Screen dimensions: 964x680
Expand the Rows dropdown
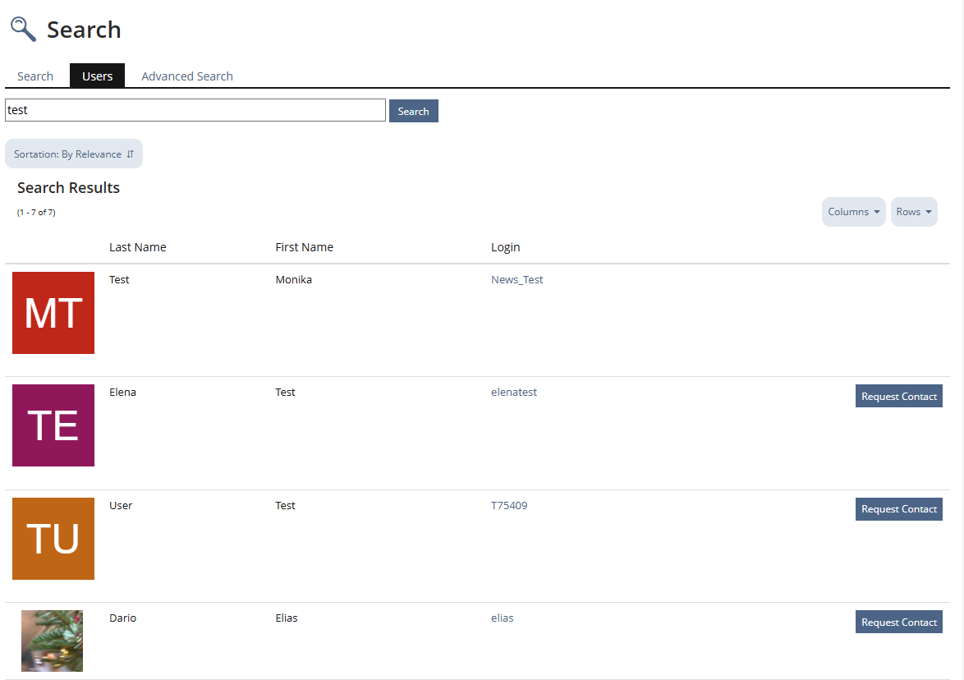tap(914, 212)
